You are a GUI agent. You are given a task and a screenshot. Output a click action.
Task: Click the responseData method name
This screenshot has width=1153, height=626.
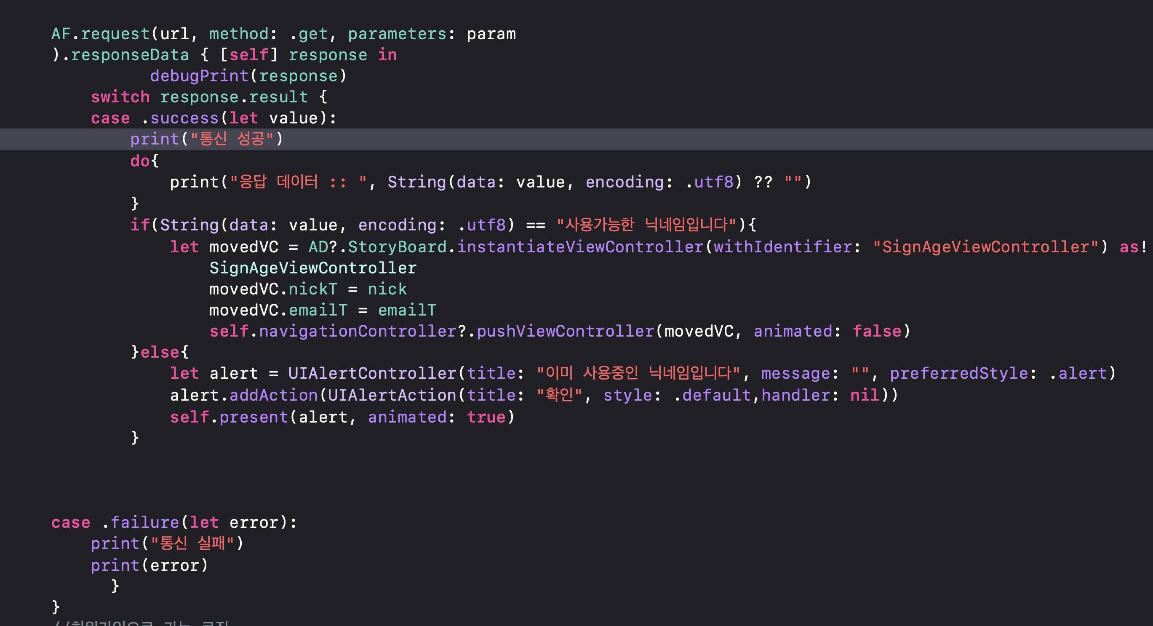(130, 55)
